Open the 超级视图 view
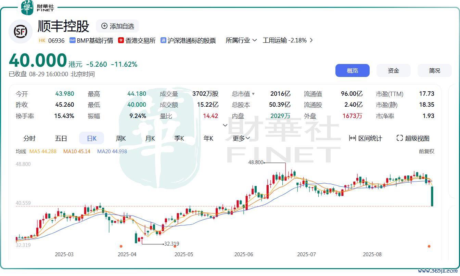 tap(413, 138)
